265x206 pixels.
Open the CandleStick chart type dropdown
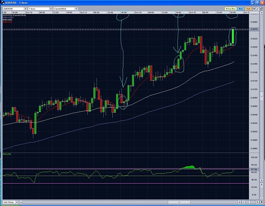[x=65, y=8]
